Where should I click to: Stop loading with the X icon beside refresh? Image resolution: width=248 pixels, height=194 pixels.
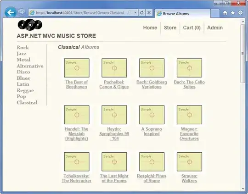click(x=149, y=13)
